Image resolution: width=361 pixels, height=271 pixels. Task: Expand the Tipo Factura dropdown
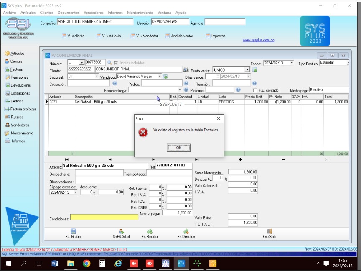pyautogui.click(x=348, y=63)
